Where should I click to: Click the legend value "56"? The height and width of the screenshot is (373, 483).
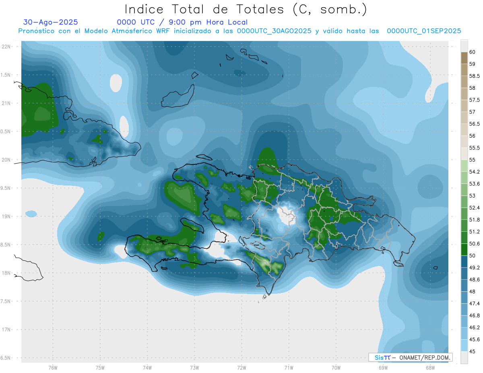[x=473, y=136]
